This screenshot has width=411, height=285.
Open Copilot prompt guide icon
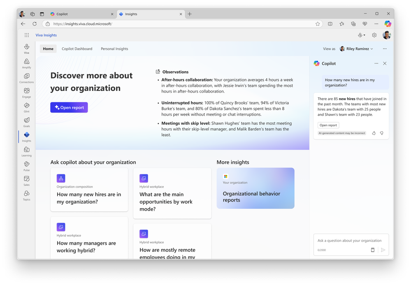coord(372,250)
